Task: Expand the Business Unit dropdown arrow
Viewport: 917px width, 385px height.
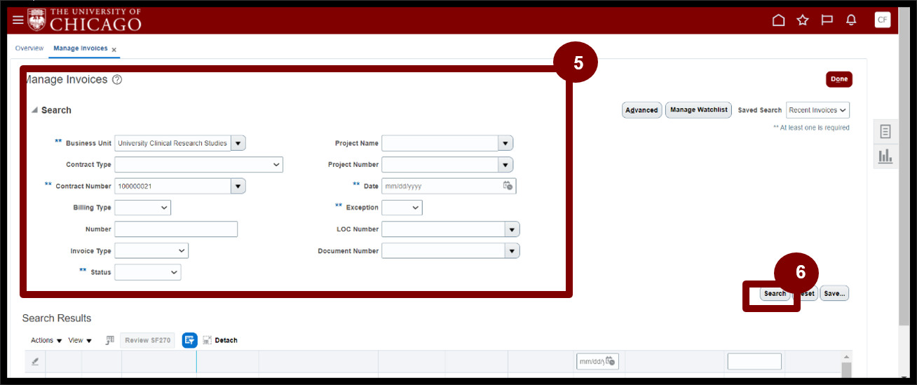Action: click(x=238, y=143)
